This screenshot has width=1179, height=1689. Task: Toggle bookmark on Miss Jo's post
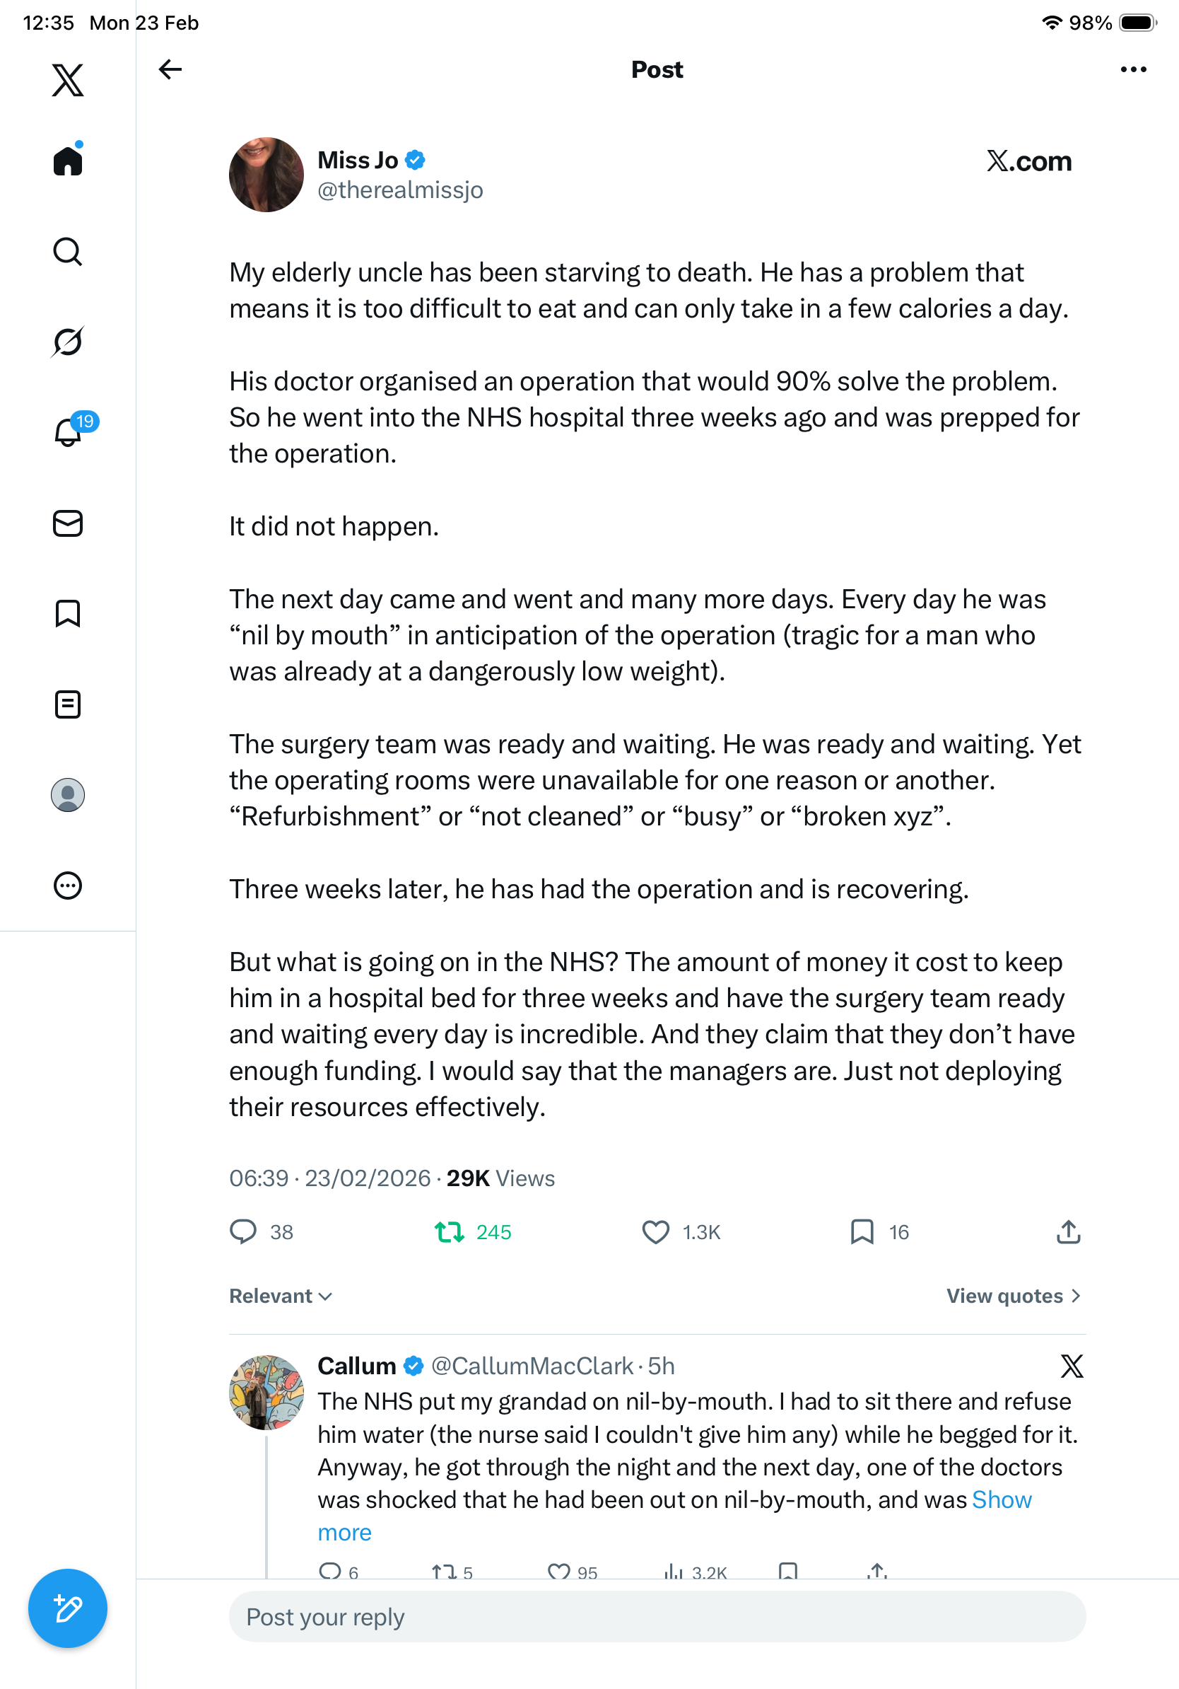click(x=862, y=1232)
